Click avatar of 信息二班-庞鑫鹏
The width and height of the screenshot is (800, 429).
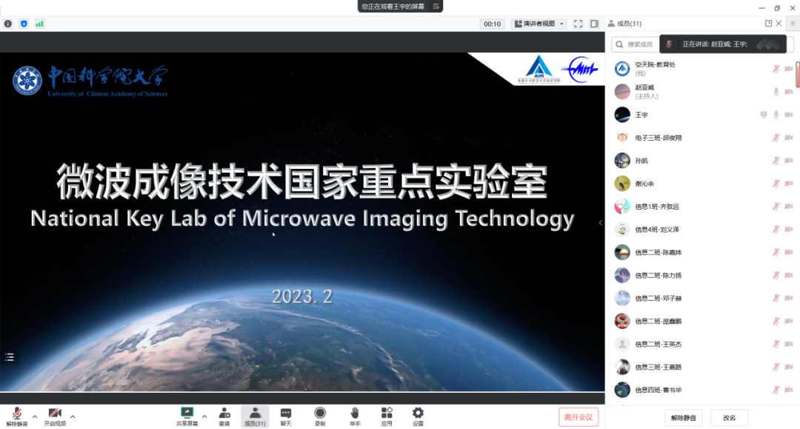coord(622,321)
